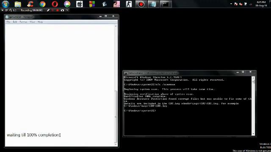The image size is (271, 152).
Task: Launch Counter-Strike from the taskbar
Action: click(129, 4)
